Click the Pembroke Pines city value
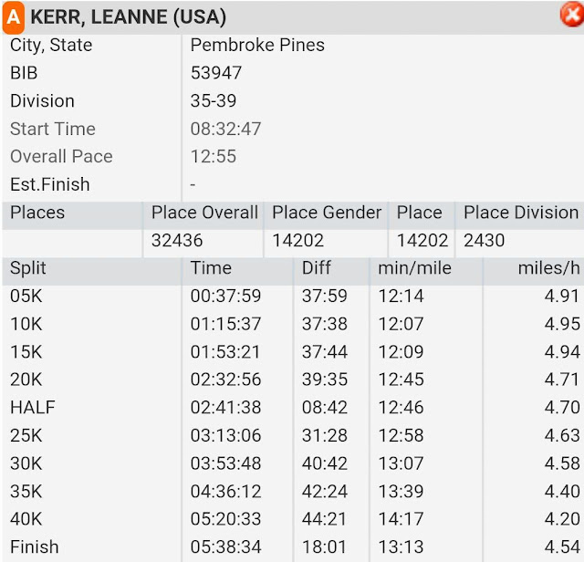 [x=257, y=45]
